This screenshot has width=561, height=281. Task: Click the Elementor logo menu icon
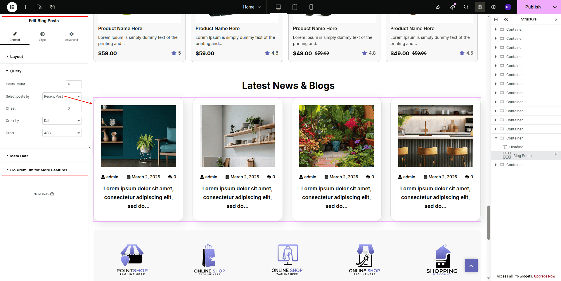[12, 7]
